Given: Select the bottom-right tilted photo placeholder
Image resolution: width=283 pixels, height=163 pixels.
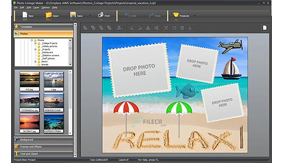Looking at the screenshot, I should coord(222,103).
